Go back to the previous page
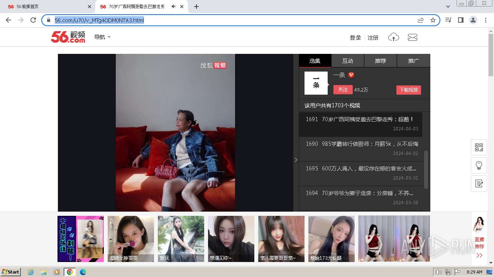This screenshot has width=494, height=277. click(8, 20)
